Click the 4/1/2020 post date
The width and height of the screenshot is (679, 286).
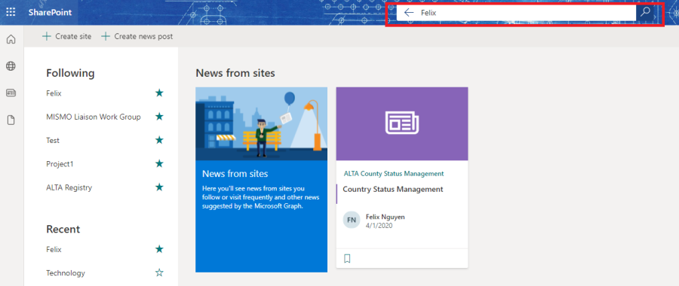pyautogui.click(x=379, y=225)
